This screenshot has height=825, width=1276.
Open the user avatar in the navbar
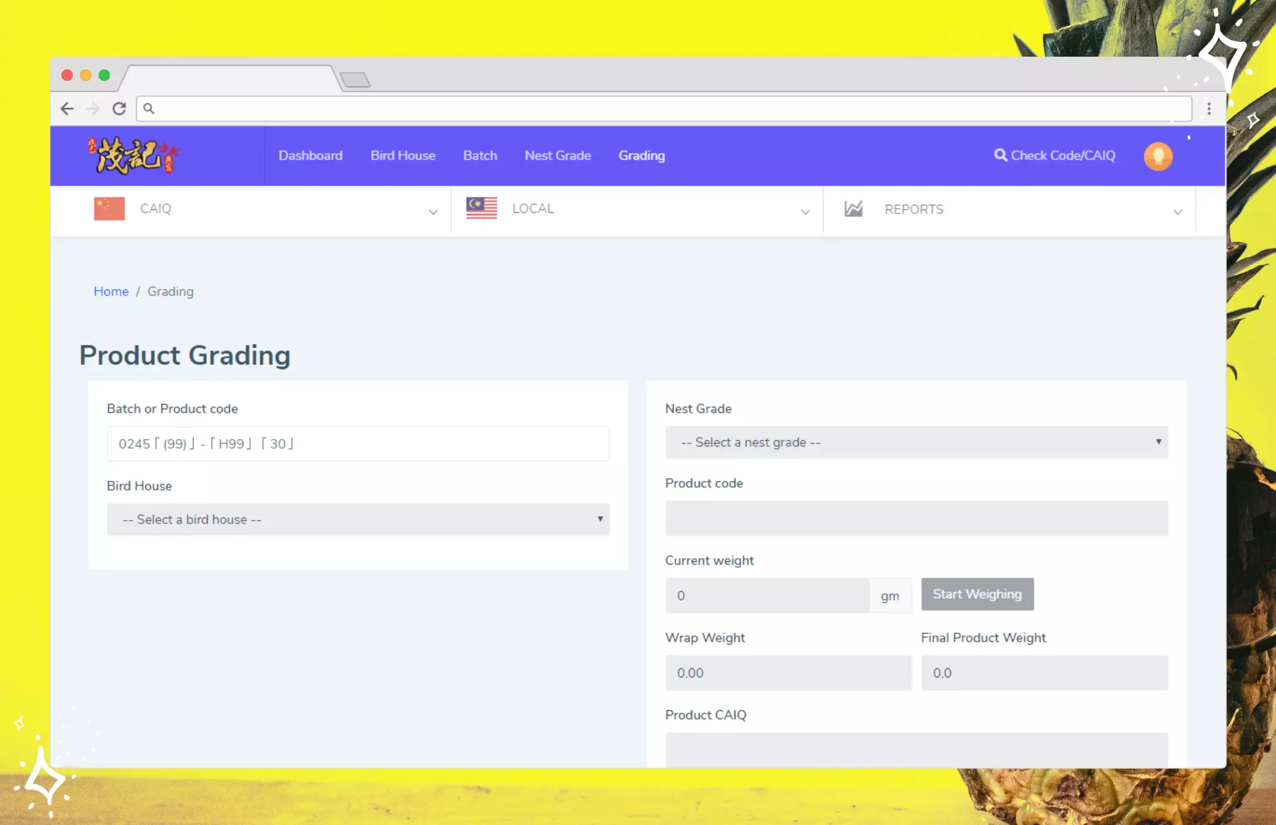[1158, 155]
